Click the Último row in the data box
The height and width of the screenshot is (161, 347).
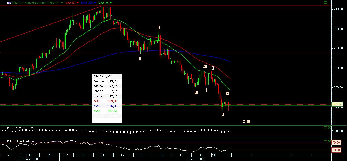tap(107, 96)
